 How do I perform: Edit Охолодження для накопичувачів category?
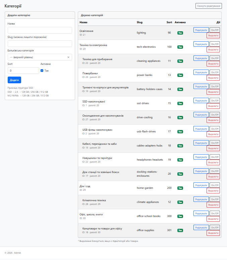[201, 115]
